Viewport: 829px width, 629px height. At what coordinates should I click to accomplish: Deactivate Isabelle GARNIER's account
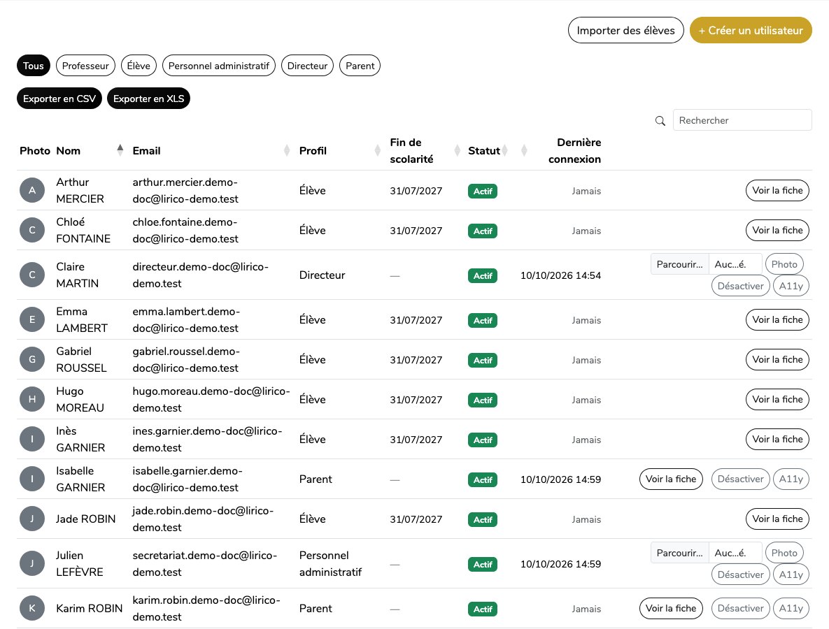(740, 479)
